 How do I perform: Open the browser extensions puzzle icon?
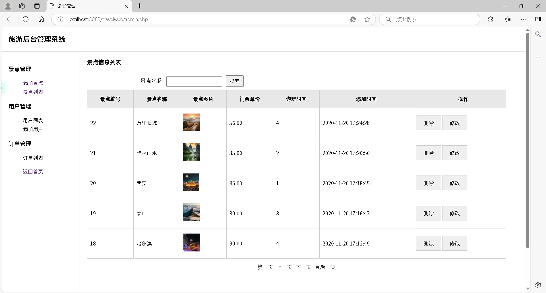click(490, 19)
